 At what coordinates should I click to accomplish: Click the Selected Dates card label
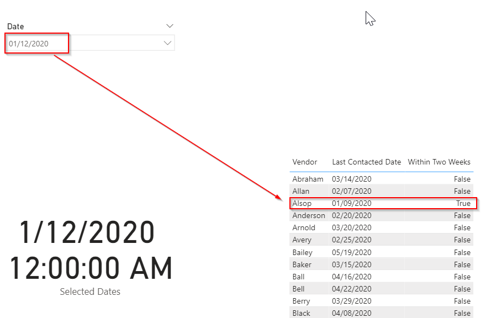pos(90,291)
